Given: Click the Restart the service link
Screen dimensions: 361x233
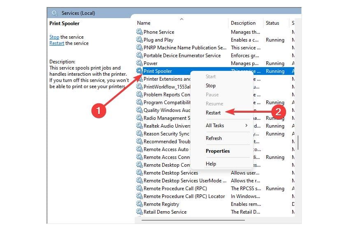Looking at the screenshot, I should [57, 43].
